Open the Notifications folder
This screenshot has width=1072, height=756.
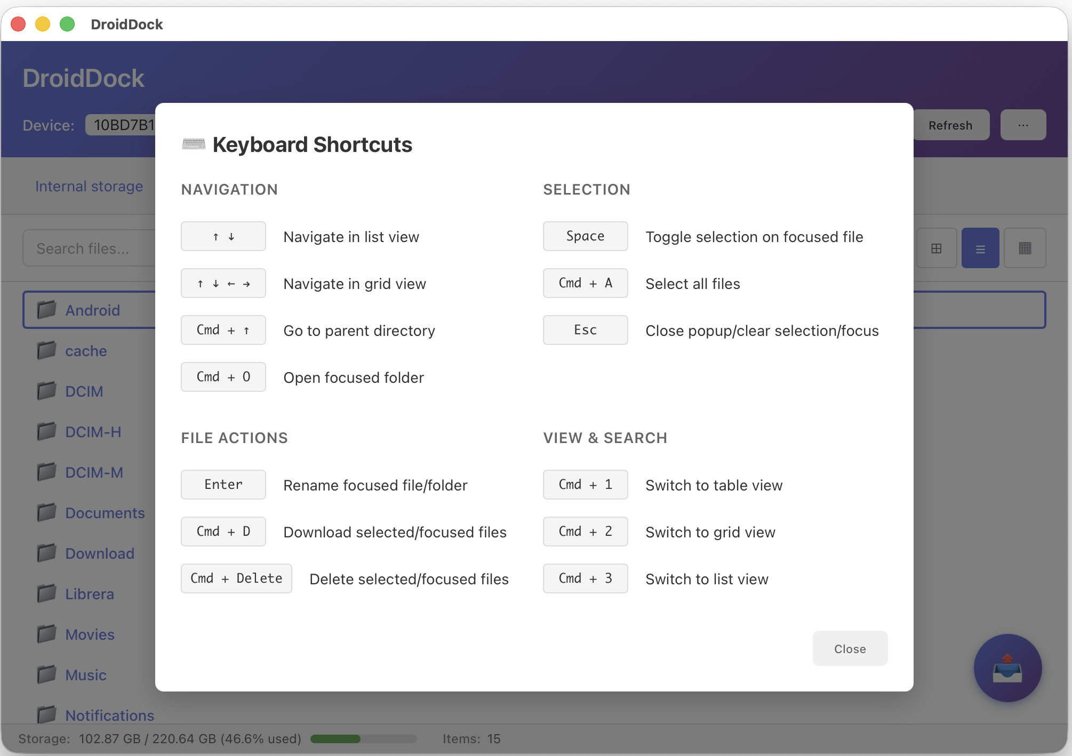109,715
